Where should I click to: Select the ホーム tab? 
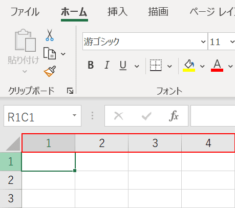74,12
